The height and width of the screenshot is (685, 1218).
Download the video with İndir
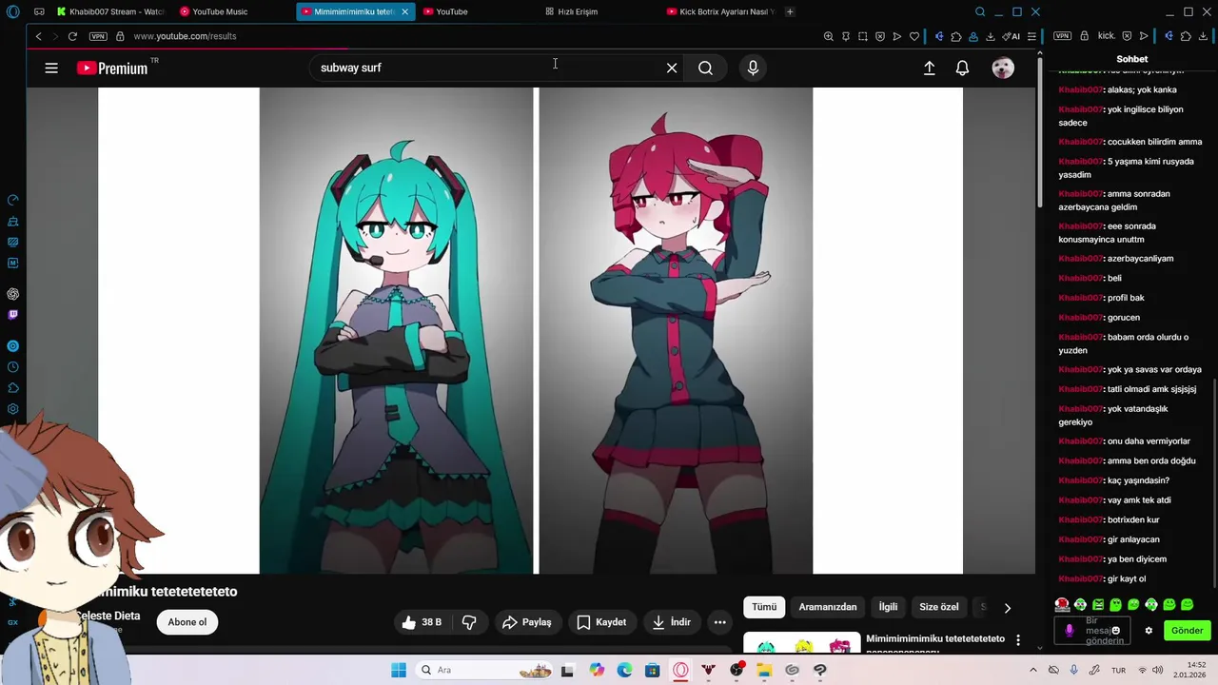click(671, 622)
